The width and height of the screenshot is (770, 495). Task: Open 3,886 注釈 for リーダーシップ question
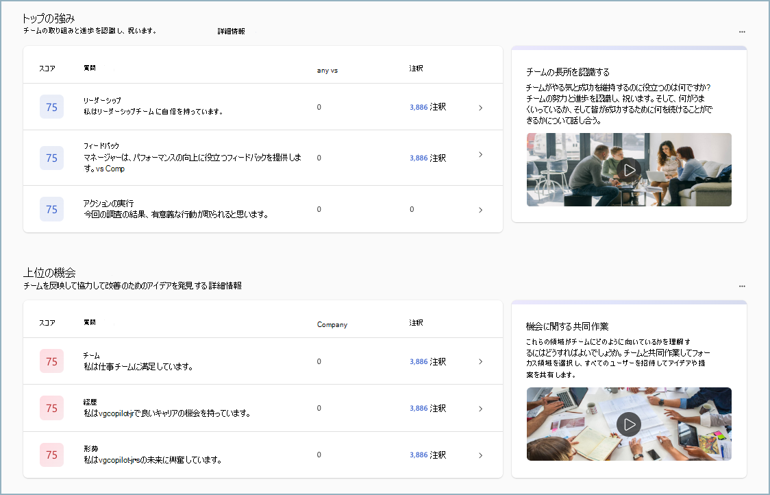[427, 107]
